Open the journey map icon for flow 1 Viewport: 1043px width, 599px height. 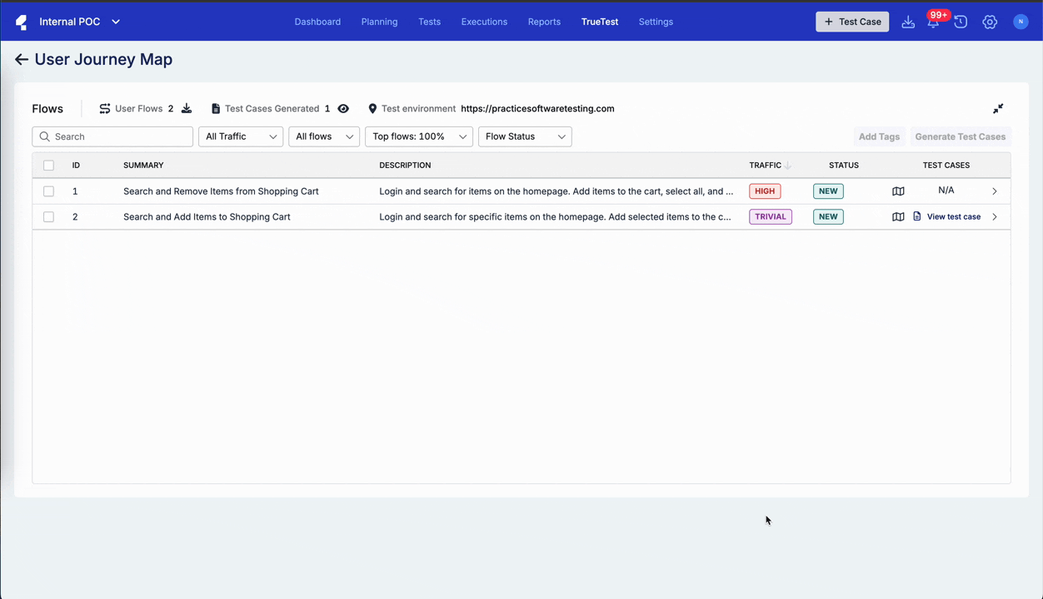(898, 191)
